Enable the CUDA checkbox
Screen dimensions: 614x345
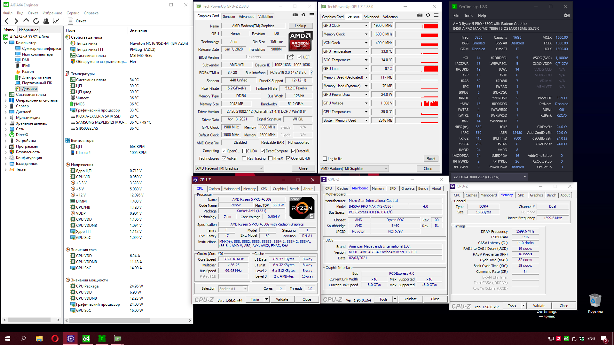point(244,151)
